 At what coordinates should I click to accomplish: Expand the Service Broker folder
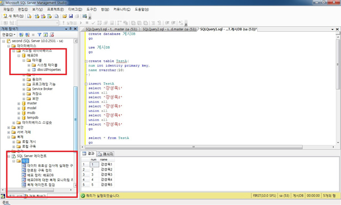pyautogui.click(x=24, y=89)
